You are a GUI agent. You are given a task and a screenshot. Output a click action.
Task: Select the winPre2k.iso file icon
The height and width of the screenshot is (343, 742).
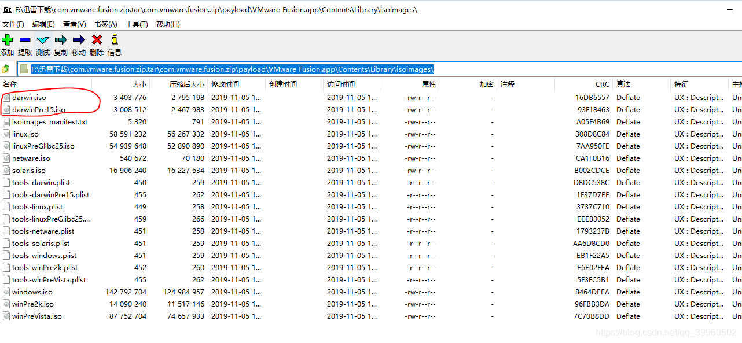(6, 304)
